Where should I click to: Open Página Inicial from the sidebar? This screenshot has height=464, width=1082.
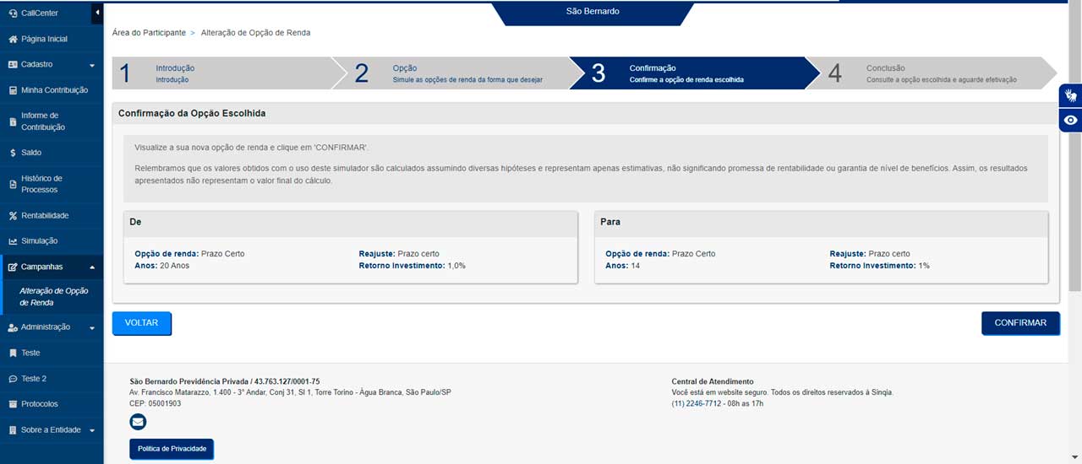tap(52, 39)
